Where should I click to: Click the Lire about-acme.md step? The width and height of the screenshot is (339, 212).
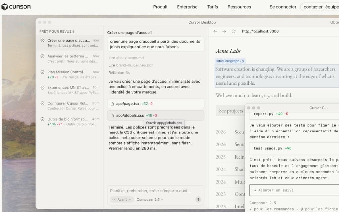click(x=126, y=58)
